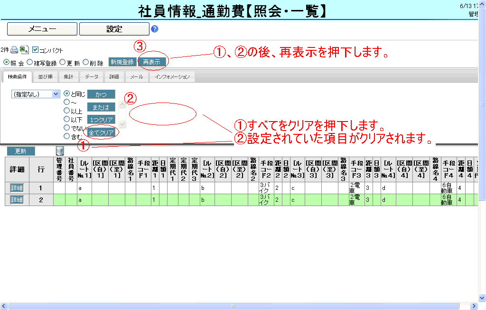Choose the 以上 comparison option
Image resolution: width=486 pixels, height=310 pixels.
coord(66,111)
